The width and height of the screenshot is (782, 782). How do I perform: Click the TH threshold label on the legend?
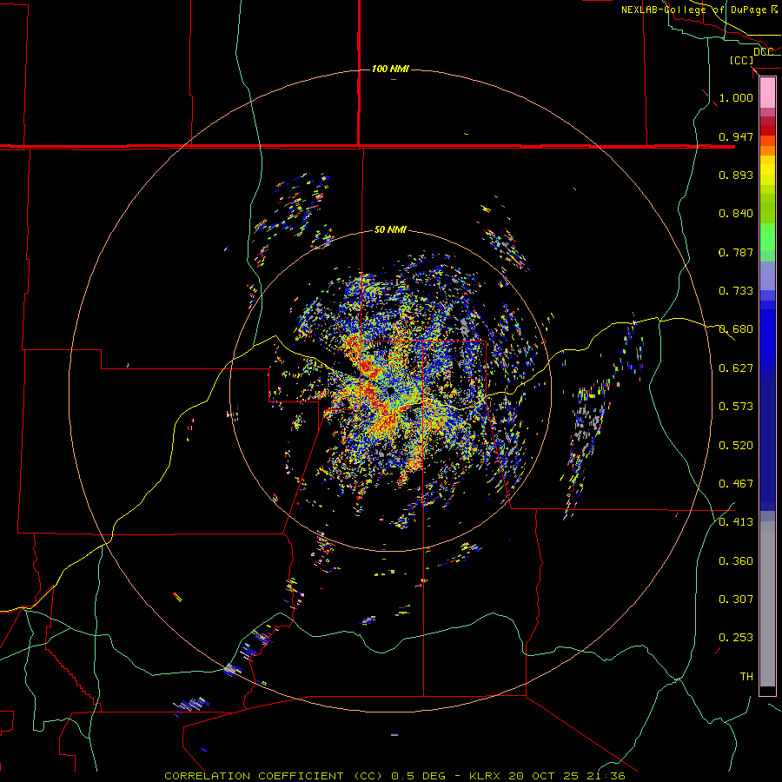click(746, 677)
